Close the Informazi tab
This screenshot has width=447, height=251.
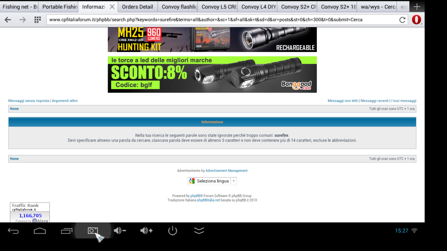pos(112,7)
